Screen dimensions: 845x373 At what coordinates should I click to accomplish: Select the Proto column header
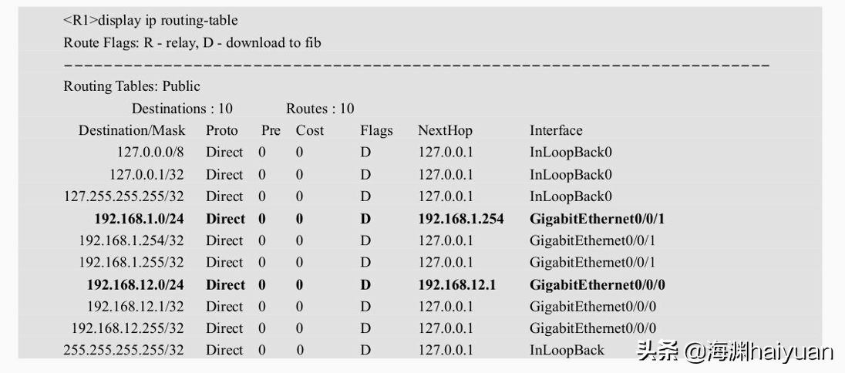tap(222, 130)
